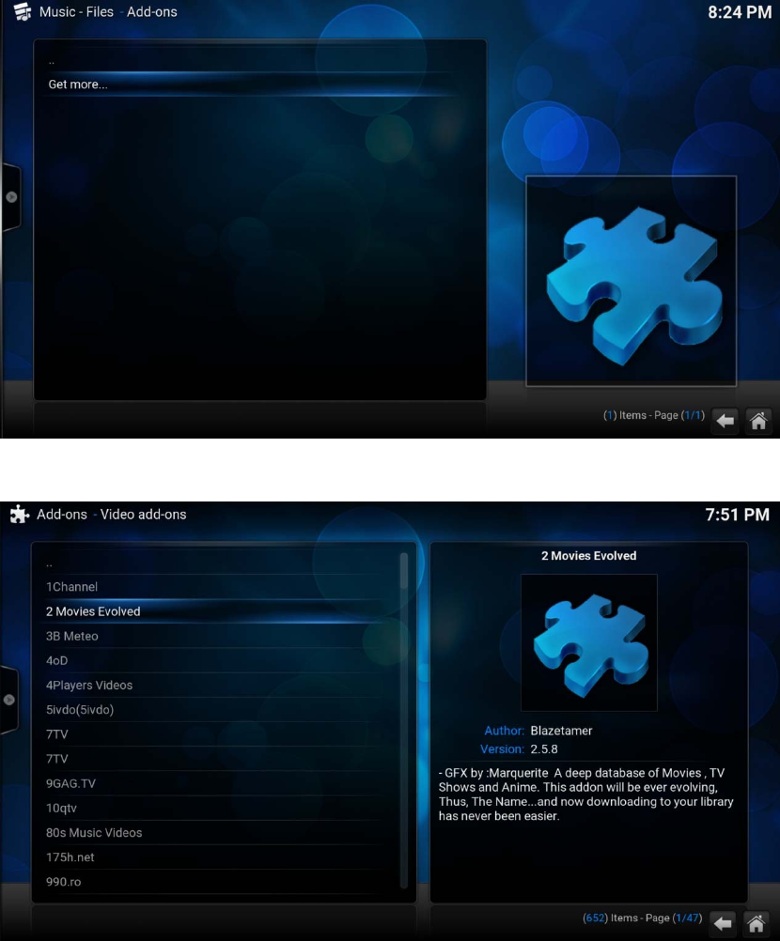Click the home icon in Music Add-ons screen
780x941 pixels.
(x=758, y=421)
